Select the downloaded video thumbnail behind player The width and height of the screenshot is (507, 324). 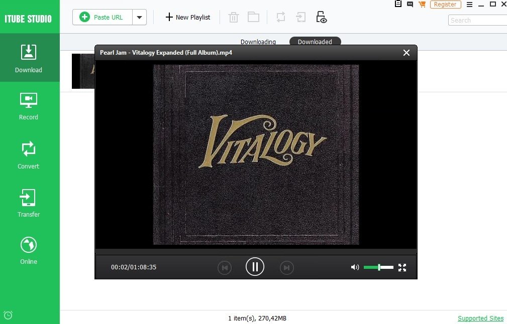(83, 71)
